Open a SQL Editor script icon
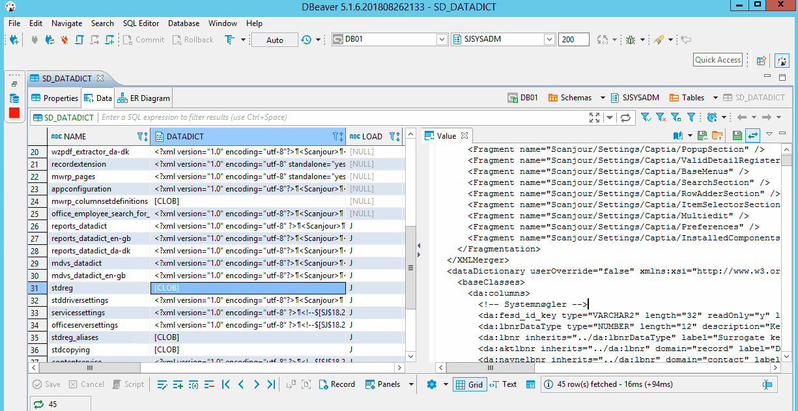Viewport: 798px width, 411px height. click(79, 40)
